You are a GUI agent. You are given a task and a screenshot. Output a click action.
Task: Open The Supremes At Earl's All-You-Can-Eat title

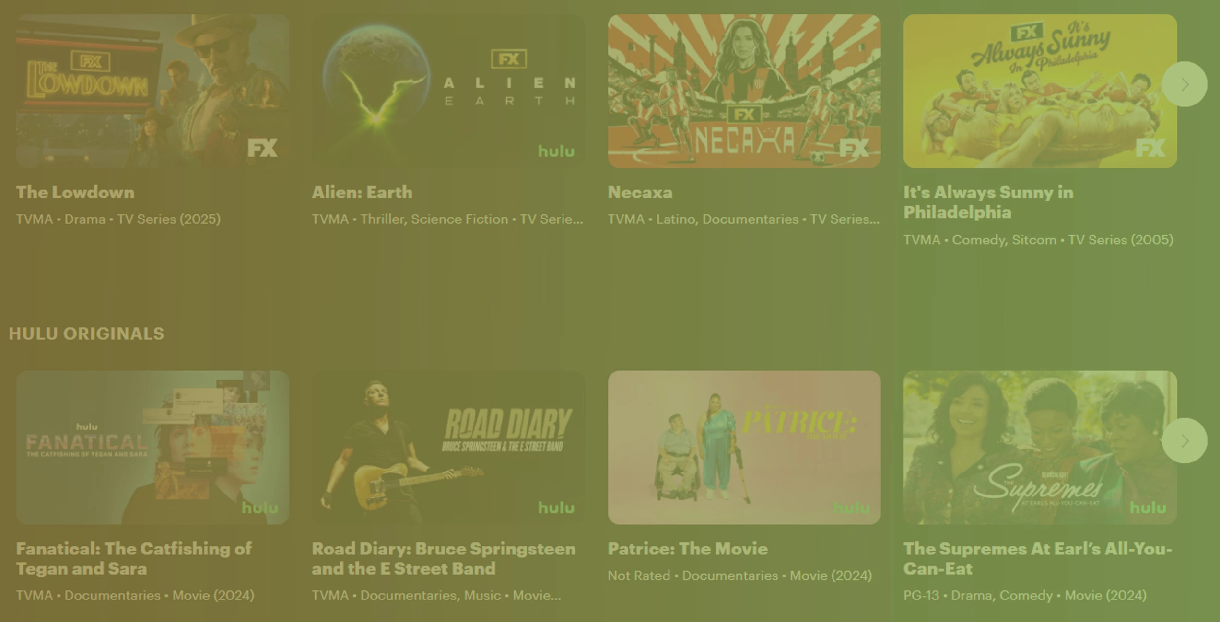[x=1038, y=559]
